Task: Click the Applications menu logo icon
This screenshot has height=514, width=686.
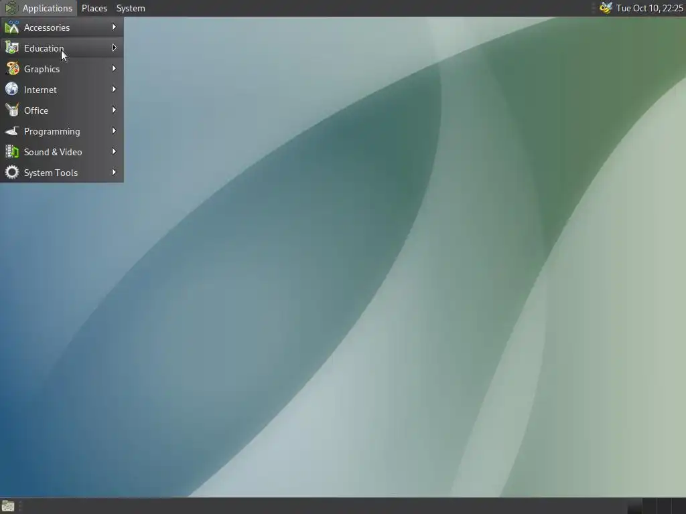Action: tap(11, 8)
